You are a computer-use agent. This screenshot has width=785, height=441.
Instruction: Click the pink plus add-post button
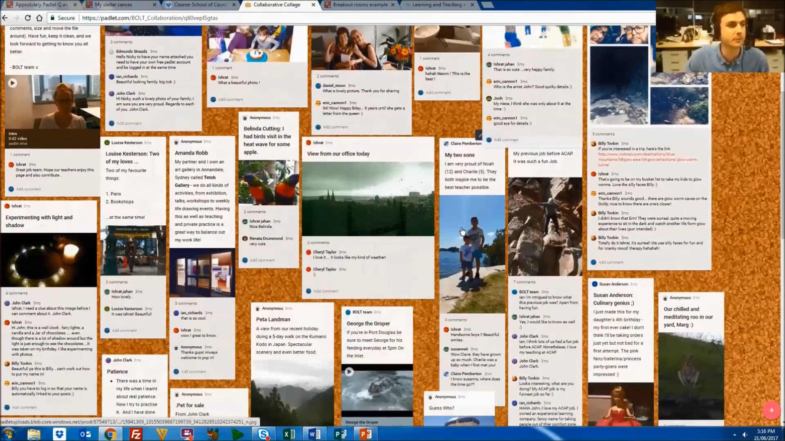coord(771,410)
